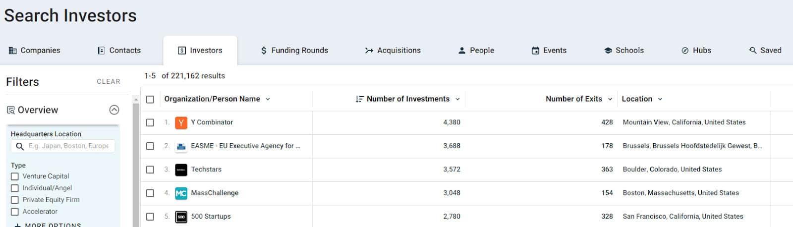Switch to Funding Rounds tab
Screen dimensions: 793x227
coord(294,50)
